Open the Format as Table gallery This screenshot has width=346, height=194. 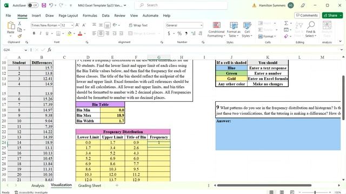[x=234, y=30]
